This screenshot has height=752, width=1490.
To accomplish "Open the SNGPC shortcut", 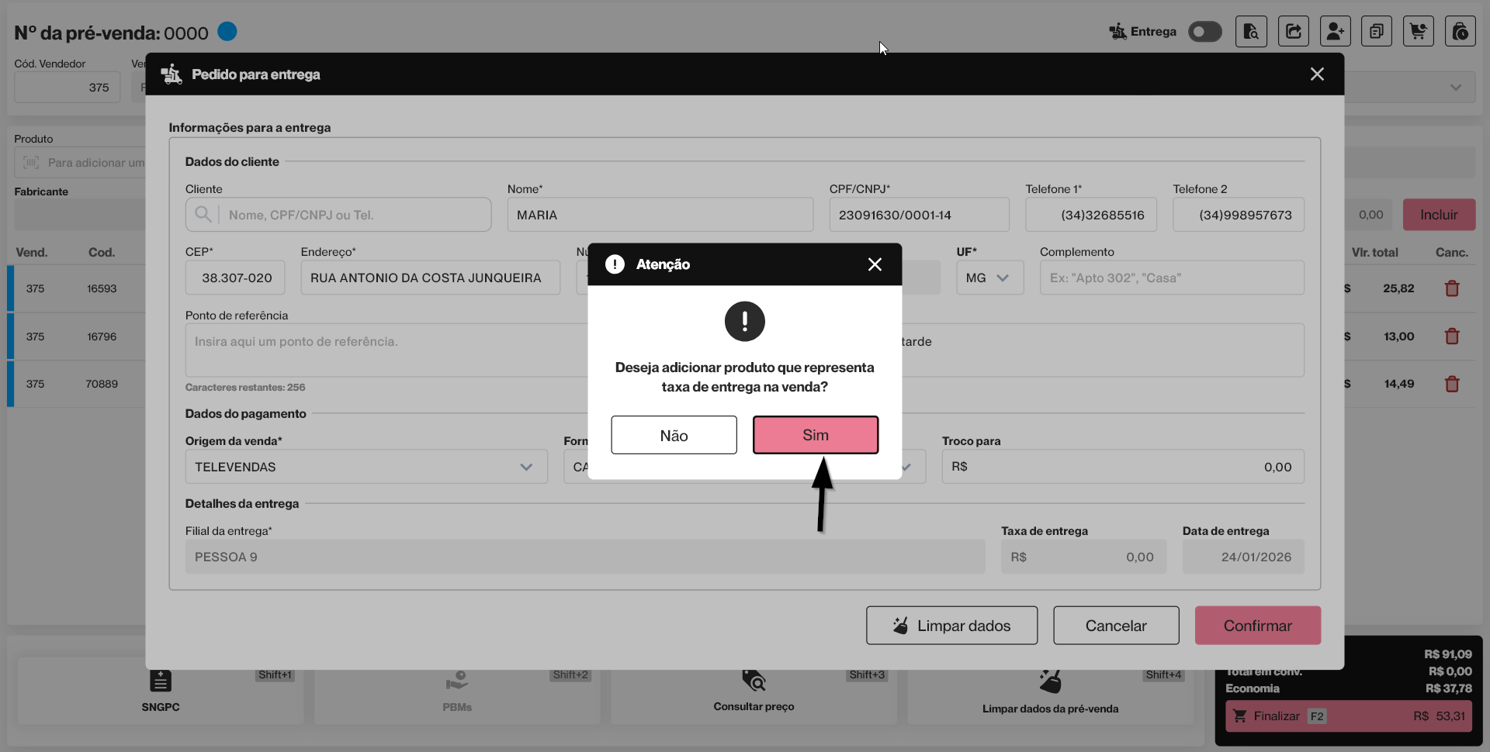I will pos(161,690).
